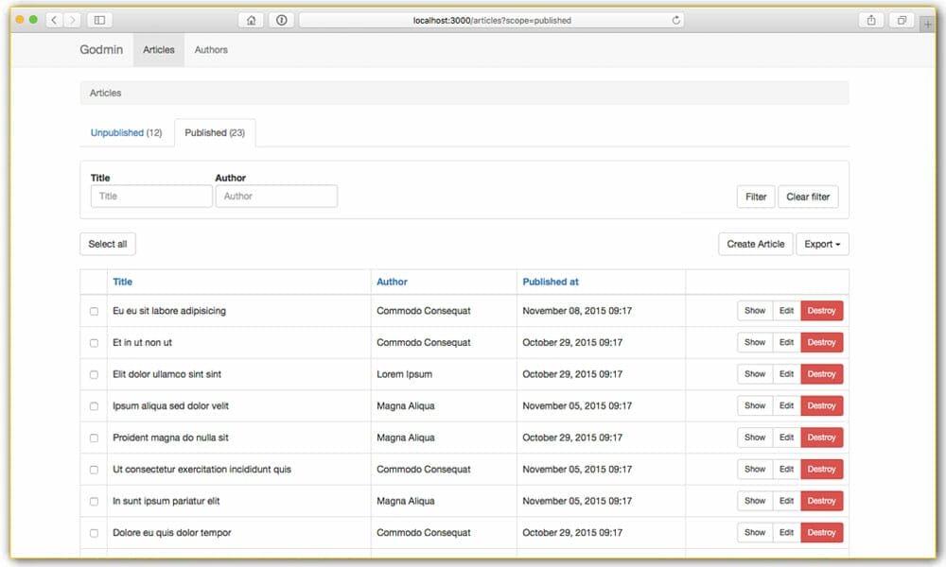This screenshot has height=567, width=946.
Task: Apply the filter with the Filter button
Action: coord(755,197)
